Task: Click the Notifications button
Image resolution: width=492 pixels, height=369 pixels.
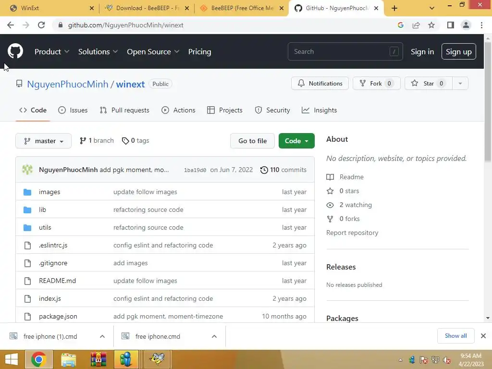Action: [320, 84]
